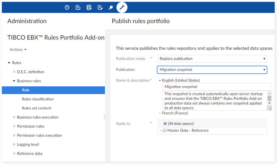Click the Logging level label
The image size is (278, 165).
[28, 144]
